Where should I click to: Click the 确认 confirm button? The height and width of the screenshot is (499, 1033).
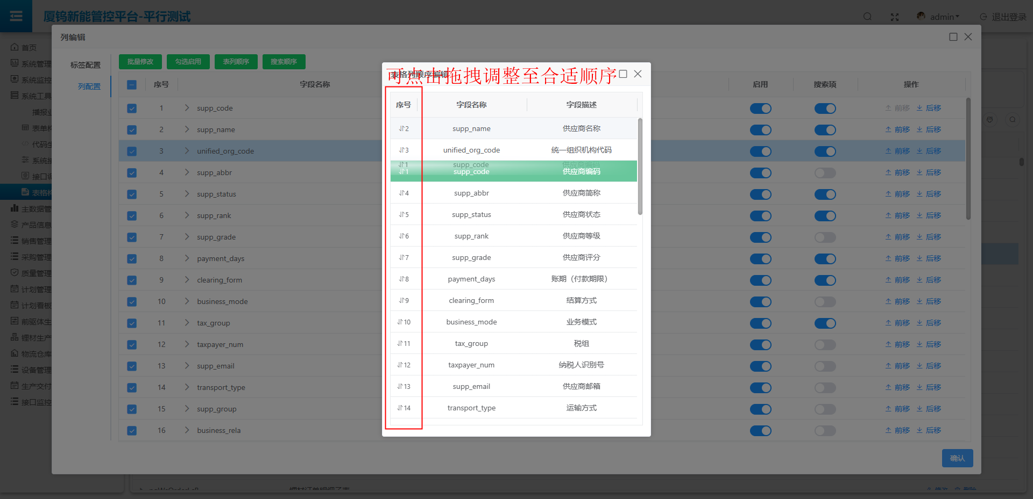coord(957,458)
